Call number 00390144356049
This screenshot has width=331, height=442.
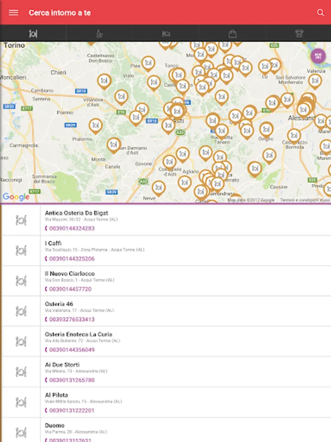pos(70,350)
